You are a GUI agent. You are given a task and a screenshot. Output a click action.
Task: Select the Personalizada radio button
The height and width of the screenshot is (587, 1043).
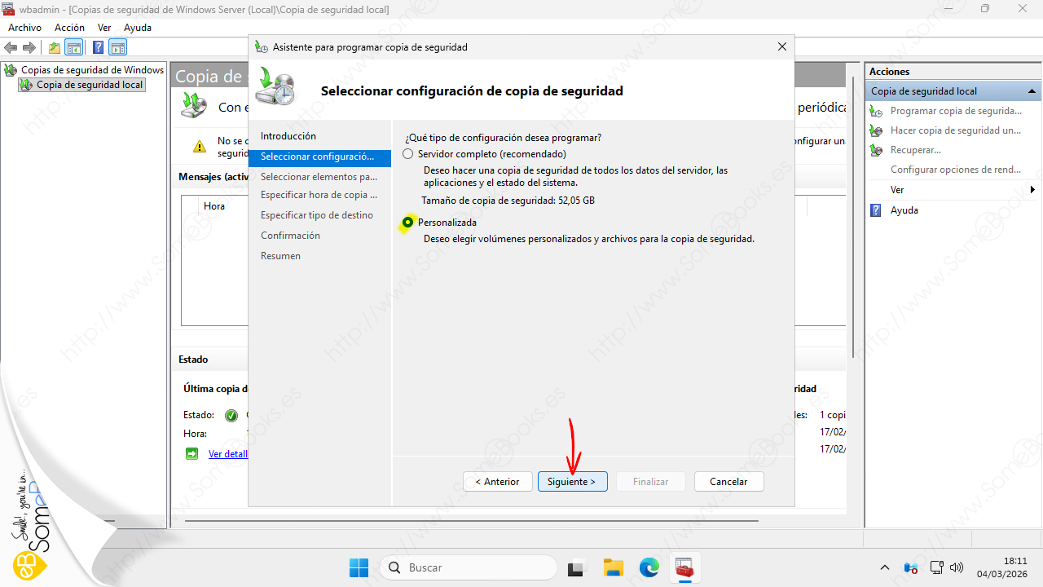pyautogui.click(x=408, y=223)
